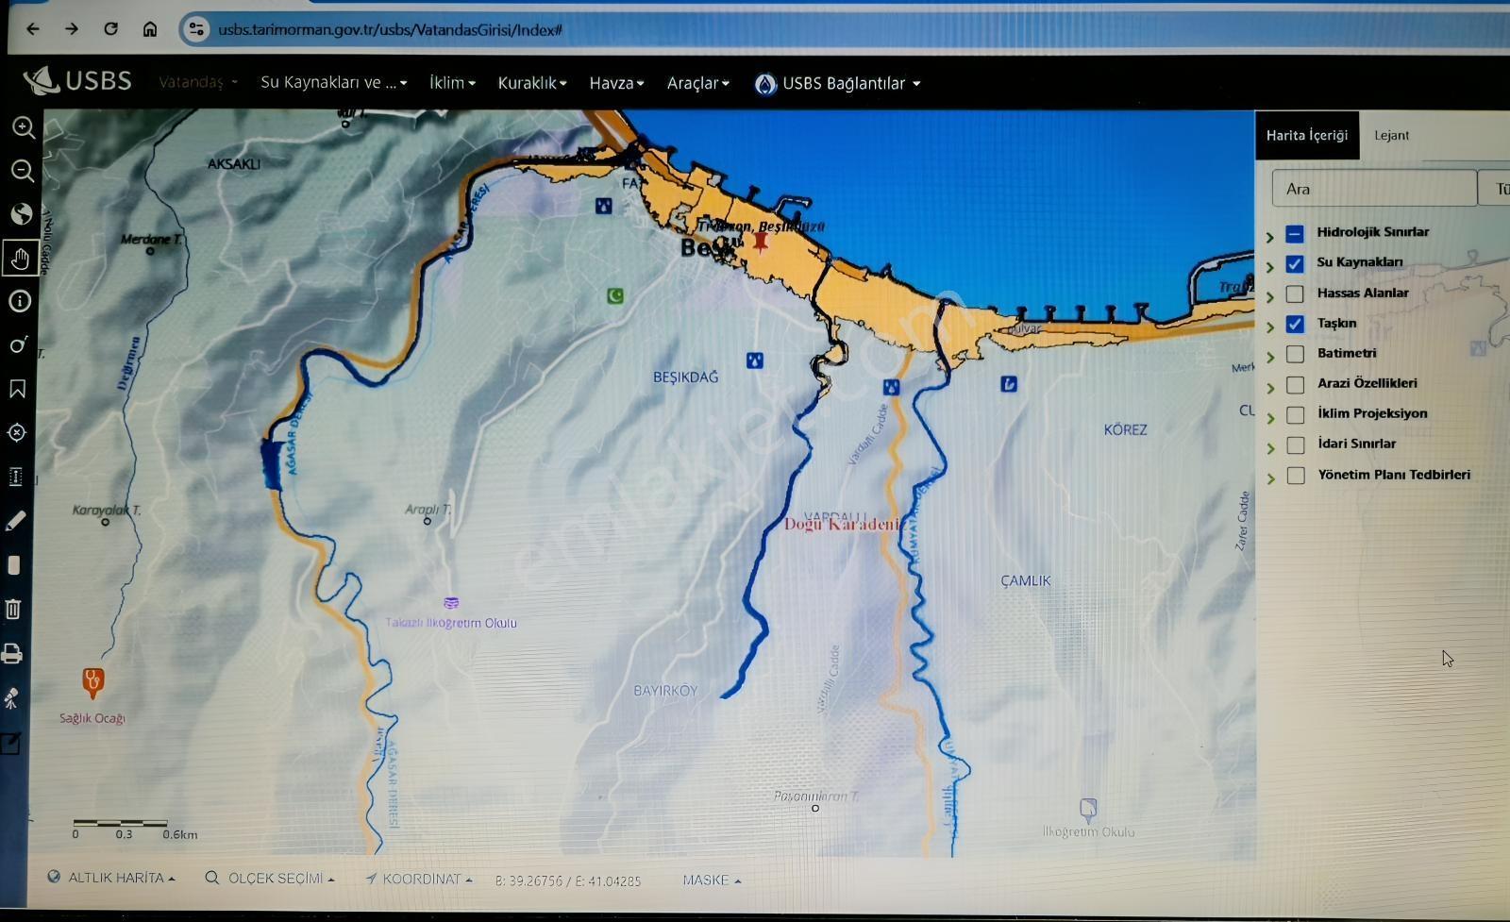Click the red pin marker at Beşikdüzü
The image size is (1510, 922).
pyautogui.click(x=761, y=241)
